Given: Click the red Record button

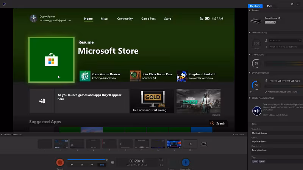Looking at the screenshot, I should [x=60, y=162].
